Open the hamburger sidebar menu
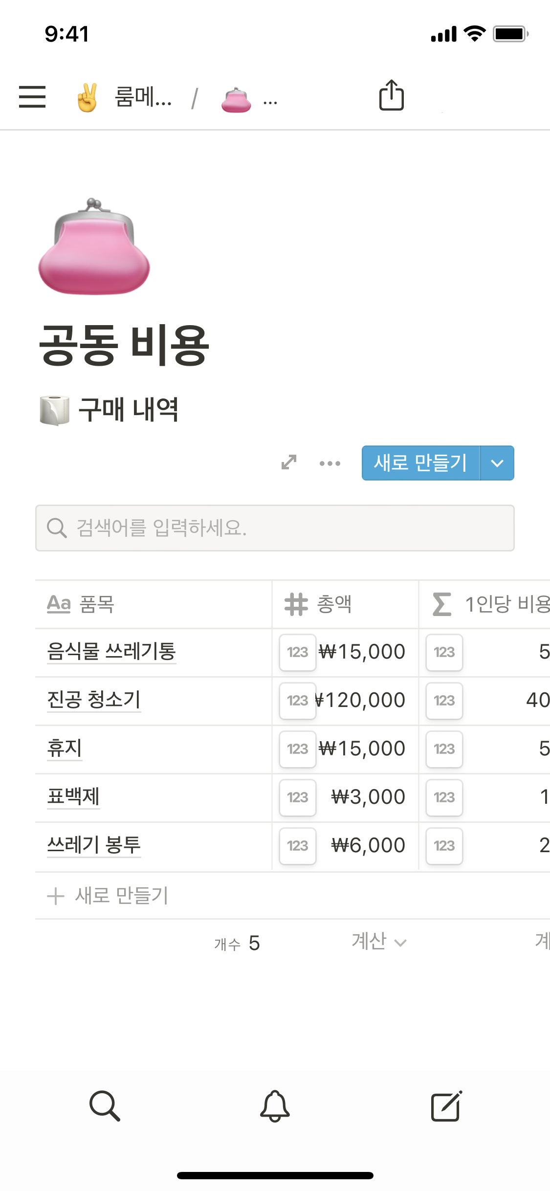550x1191 pixels. (32, 96)
